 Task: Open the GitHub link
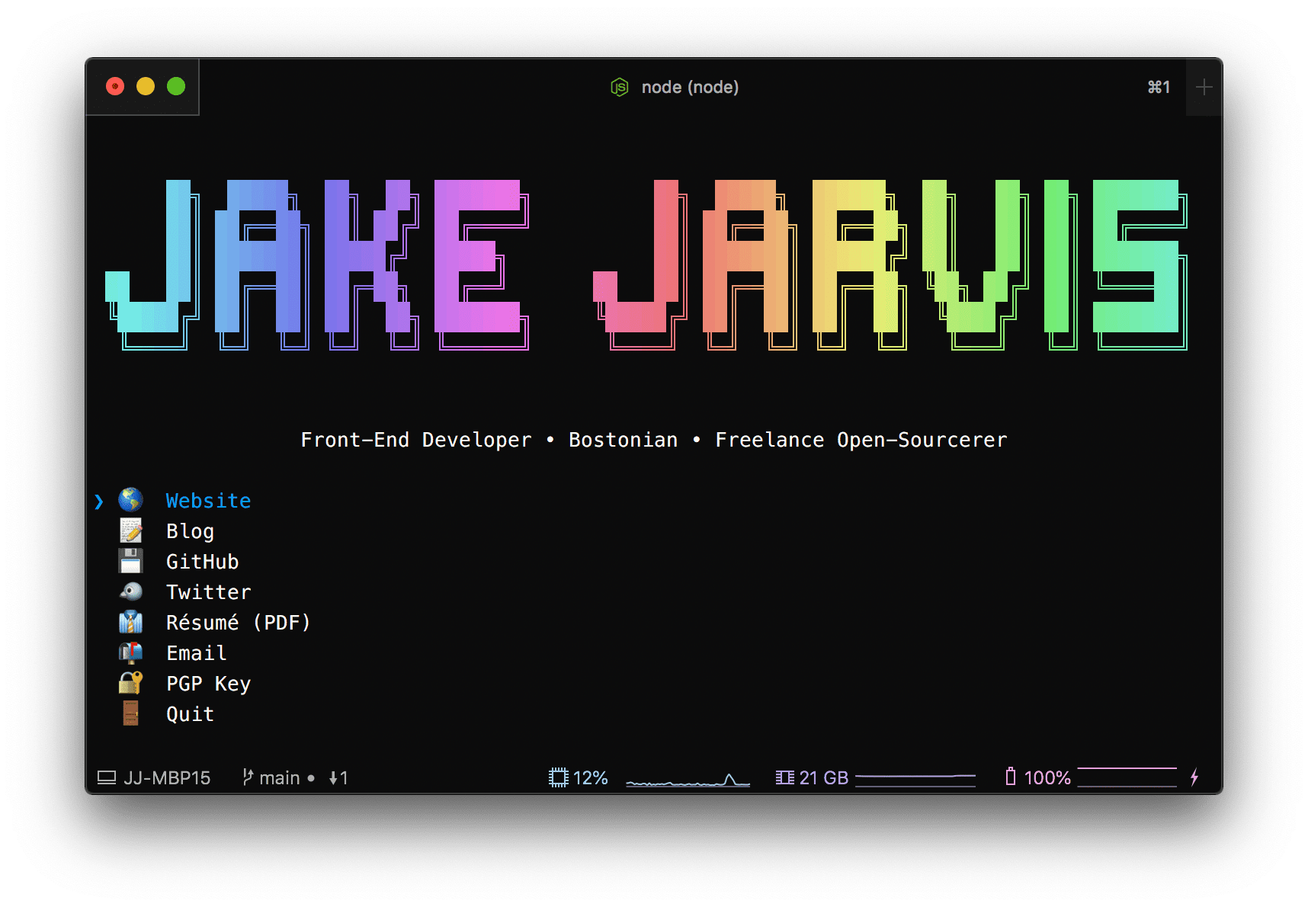pyautogui.click(x=202, y=562)
